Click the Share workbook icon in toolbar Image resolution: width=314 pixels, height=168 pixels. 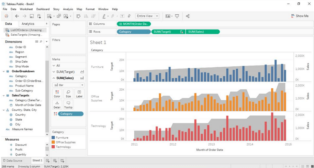coord(188,16)
